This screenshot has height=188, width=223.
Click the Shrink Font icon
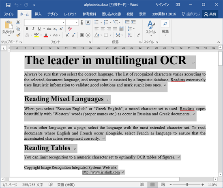[73, 35]
